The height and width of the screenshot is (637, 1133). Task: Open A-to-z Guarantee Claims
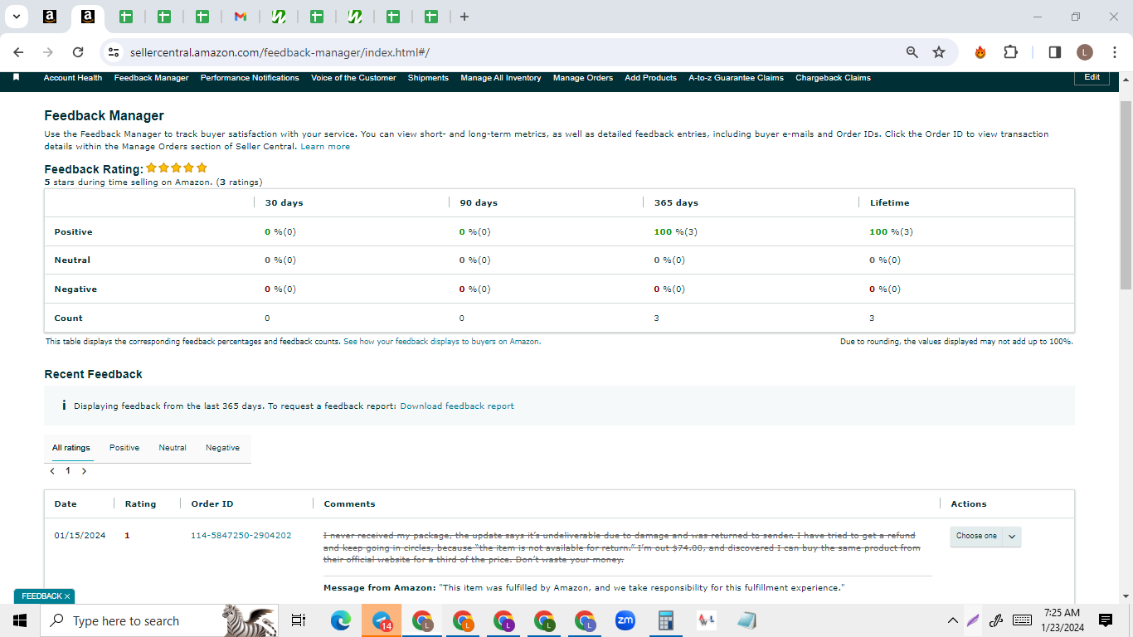click(x=737, y=78)
